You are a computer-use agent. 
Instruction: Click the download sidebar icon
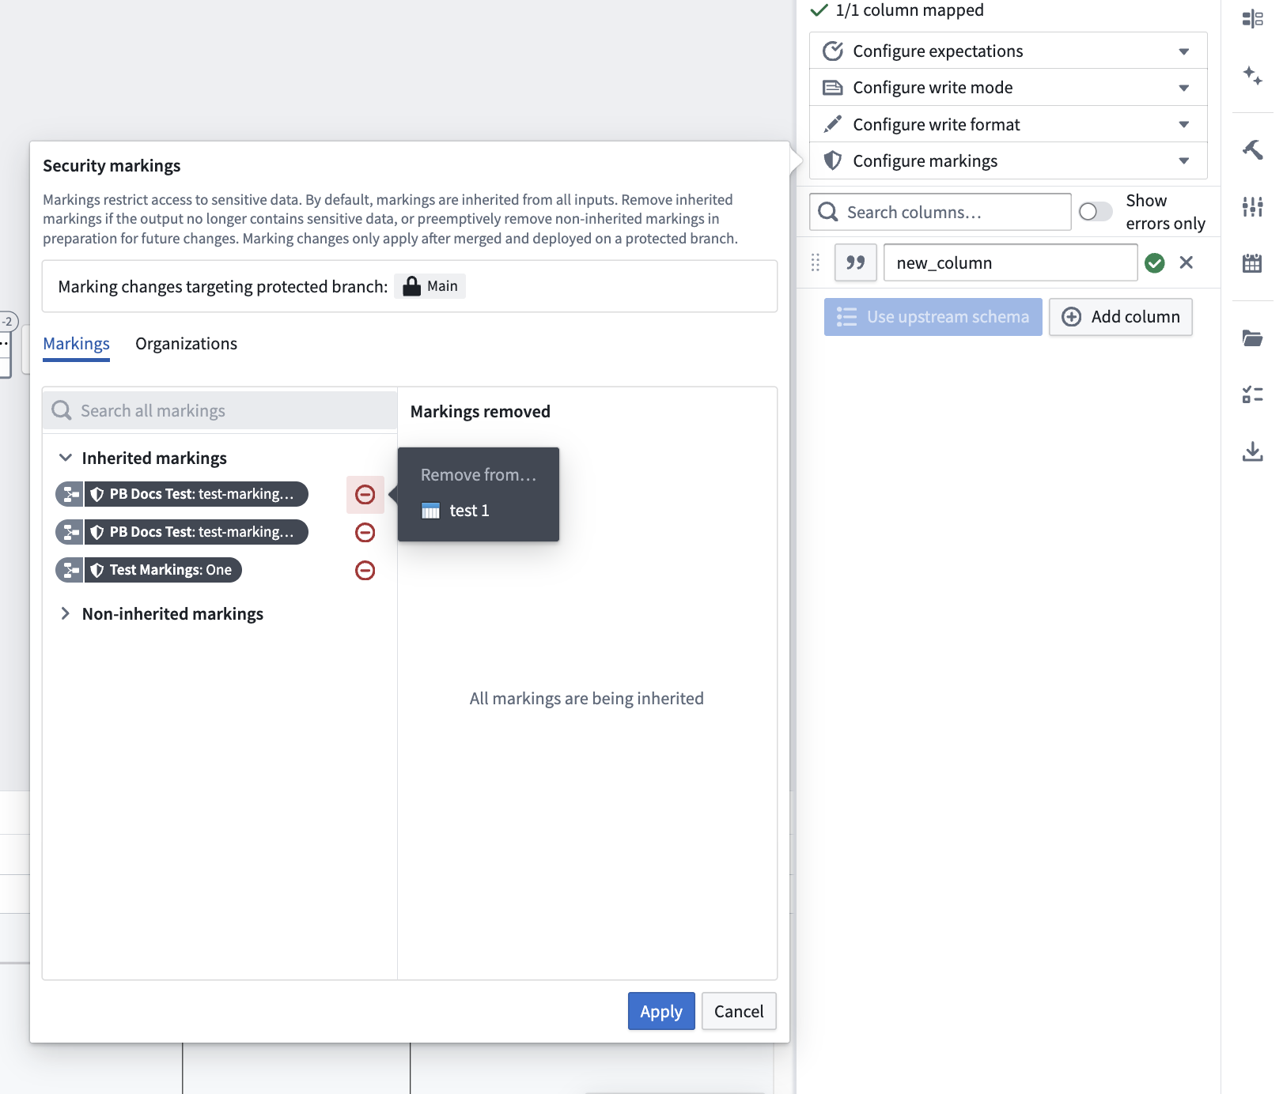[1252, 451]
